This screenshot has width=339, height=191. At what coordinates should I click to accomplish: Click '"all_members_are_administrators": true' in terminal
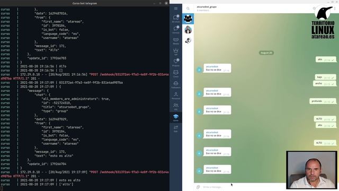pos(76,99)
